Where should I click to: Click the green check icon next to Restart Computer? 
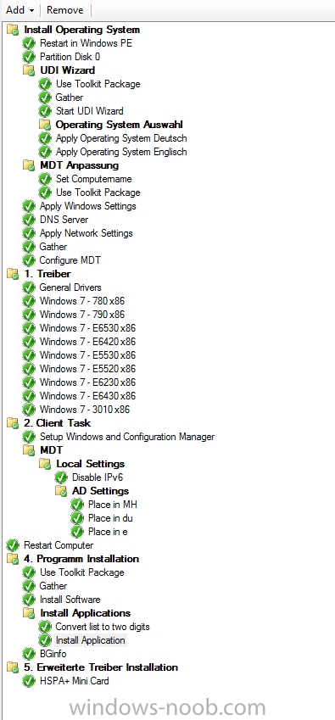tap(13, 545)
